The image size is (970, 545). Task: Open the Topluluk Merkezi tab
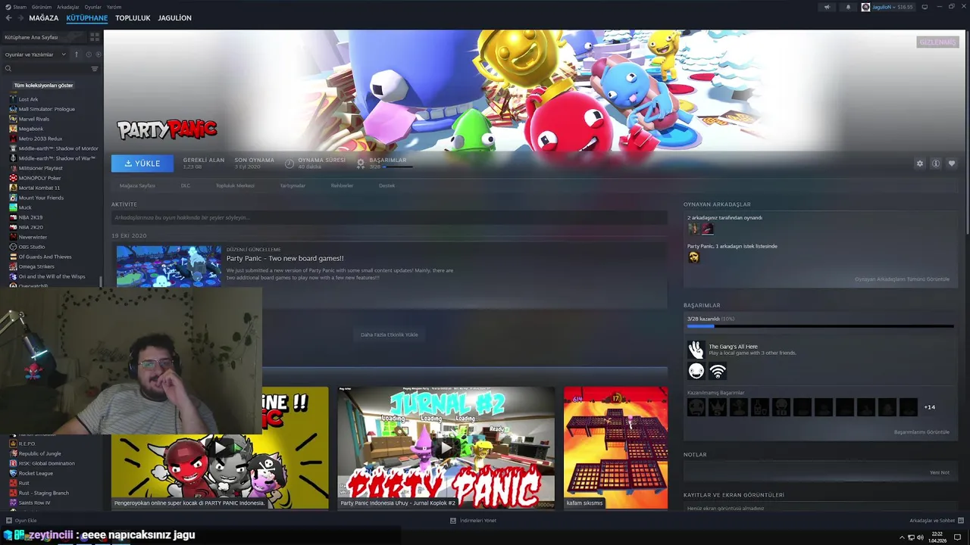point(235,185)
